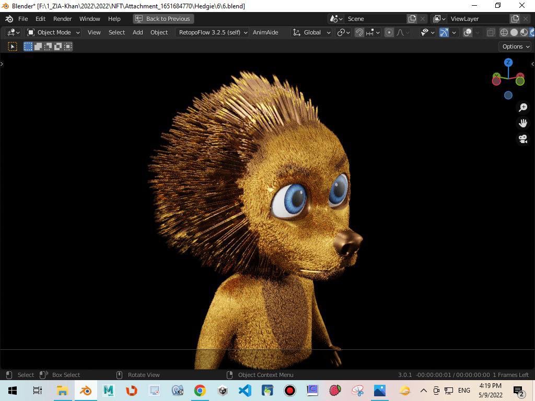
Task: Open Google Chrome from the taskbar
Action: coord(200,391)
